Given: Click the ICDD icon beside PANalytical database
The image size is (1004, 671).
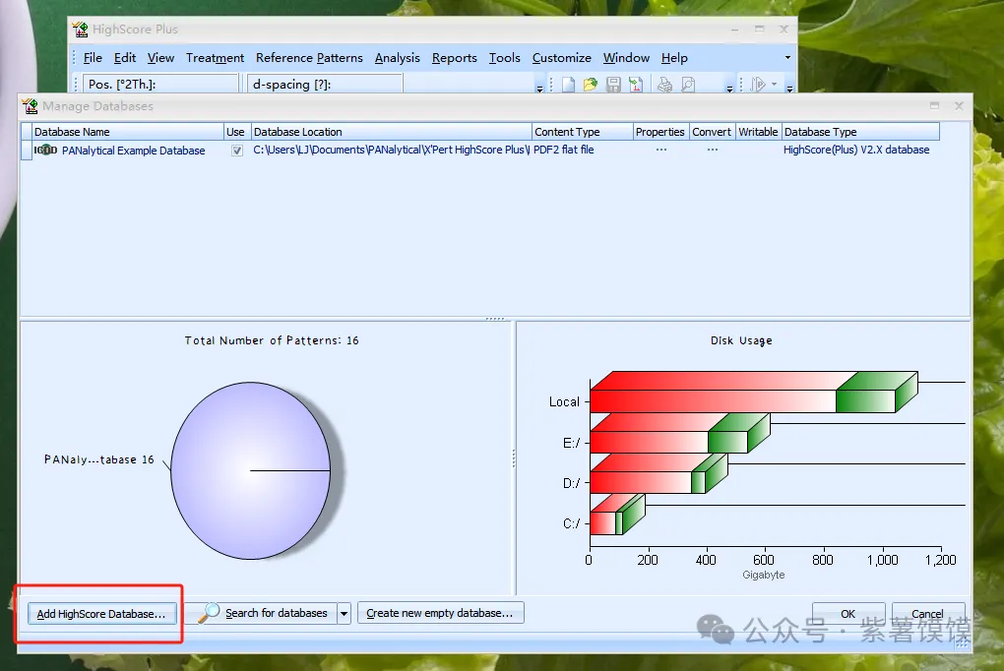Looking at the screenshot, I should [45, 151].
